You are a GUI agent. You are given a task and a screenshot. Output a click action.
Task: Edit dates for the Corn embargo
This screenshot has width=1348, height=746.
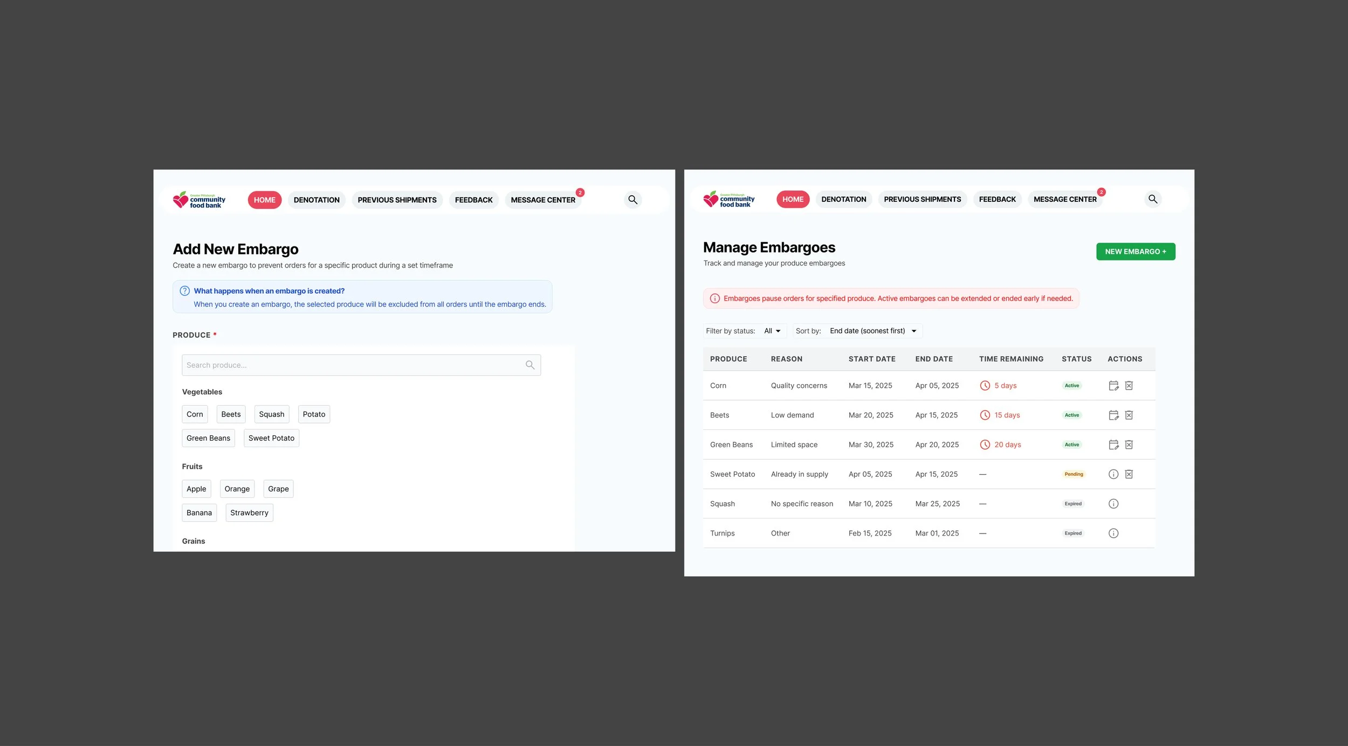[1113, 386]
